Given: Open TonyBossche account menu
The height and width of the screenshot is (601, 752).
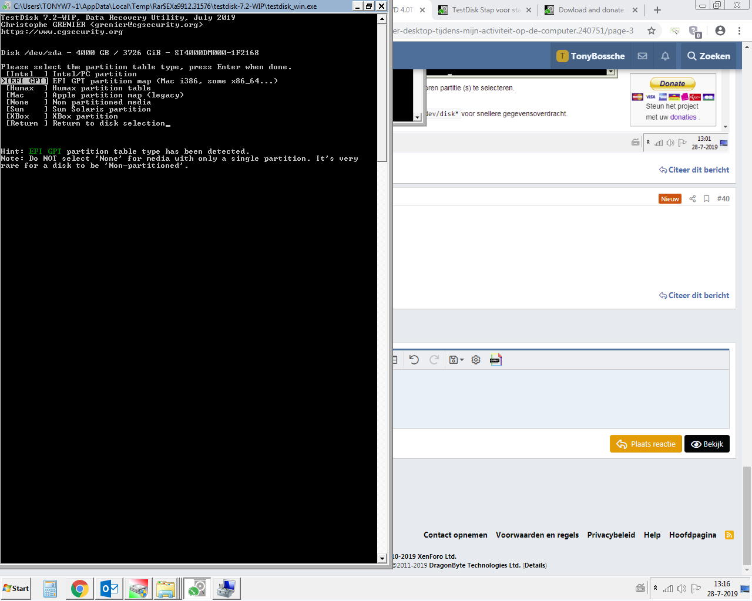Looking at the screenshot, I should pyautogui.click(x=590, y=56).
